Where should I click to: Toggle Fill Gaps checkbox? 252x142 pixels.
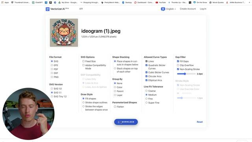tap(178, 62)
